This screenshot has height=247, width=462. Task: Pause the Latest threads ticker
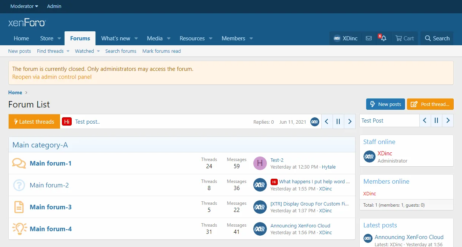click(x=338, y=121)
